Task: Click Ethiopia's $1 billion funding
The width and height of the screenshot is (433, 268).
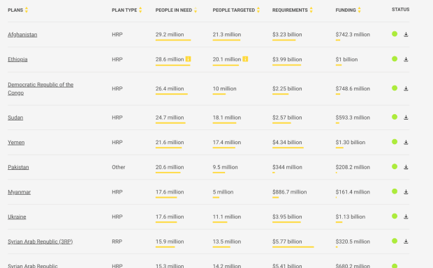Action: pyautogui.click(x=346, y=59)
